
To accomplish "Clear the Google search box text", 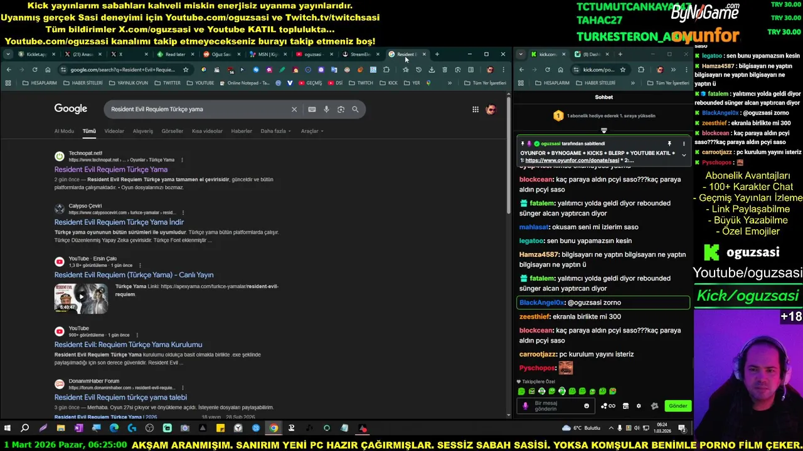I will (x=294, y=109).
